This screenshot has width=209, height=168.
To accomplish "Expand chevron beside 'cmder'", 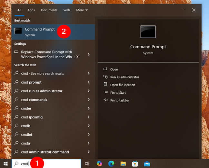I will pyautogui.click(x=89, y=108).
